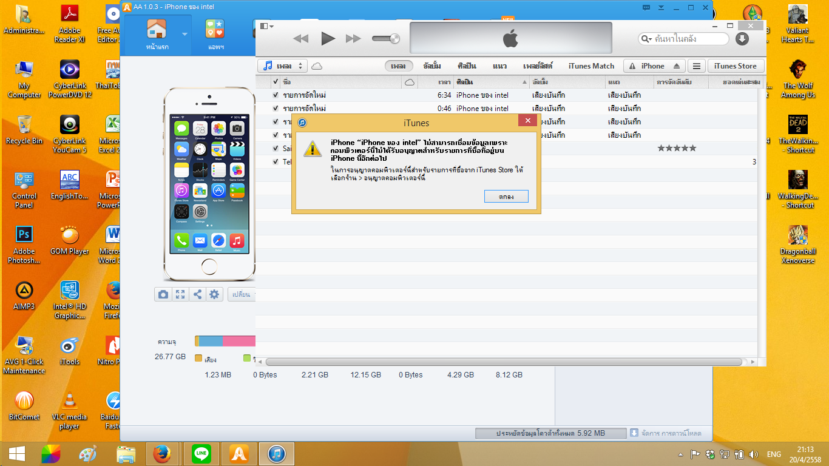The width and height of the screenshot is (829, 466).
Task: Click the iTunes library search field
Action: (684, 39)
